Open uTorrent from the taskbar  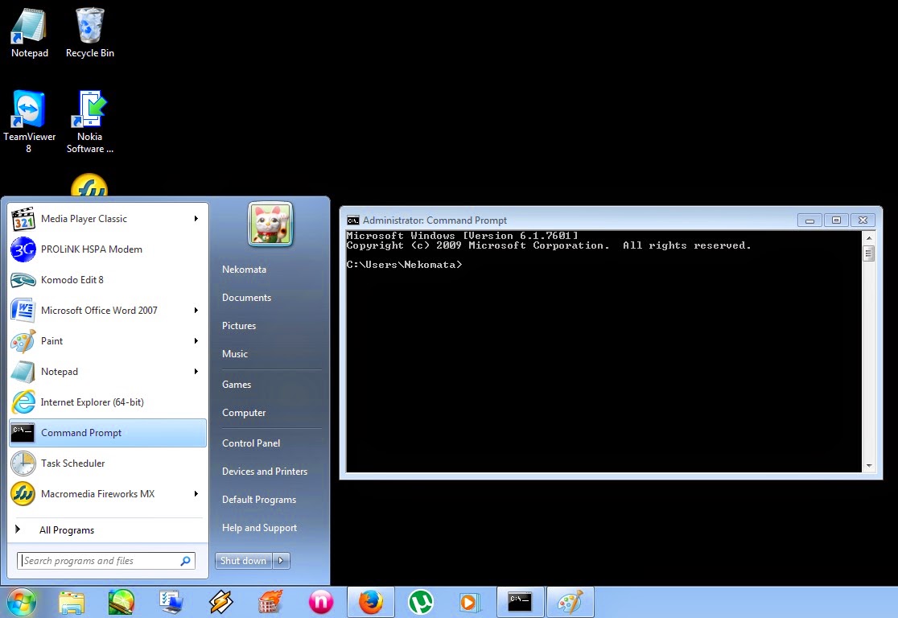(x=420, y=603)
